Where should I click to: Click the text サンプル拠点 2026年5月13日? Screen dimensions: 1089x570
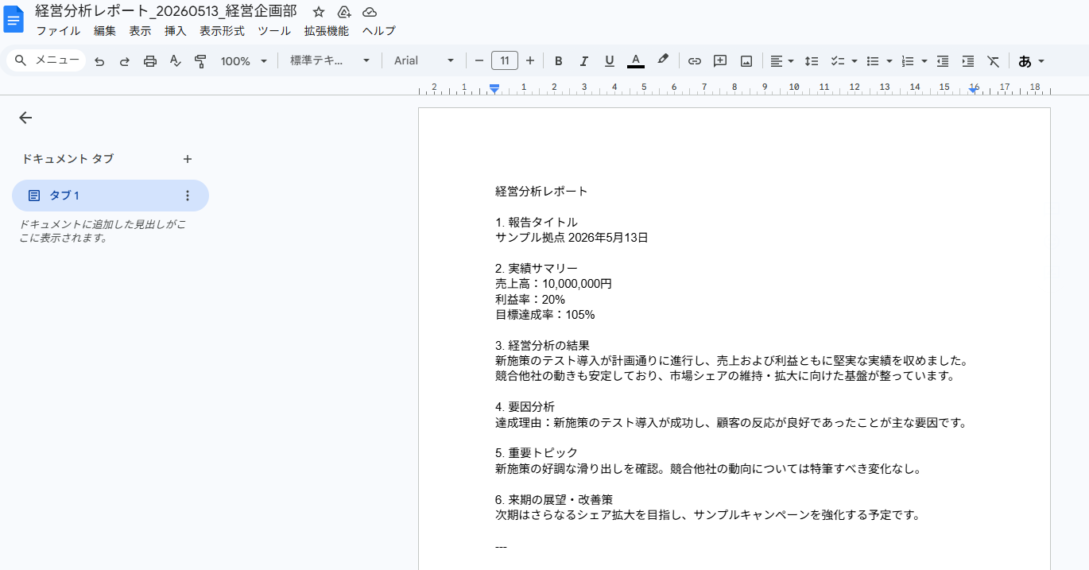(x=572, y=238)
